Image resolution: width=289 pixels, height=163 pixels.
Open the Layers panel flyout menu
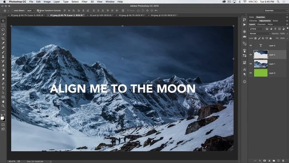click(x=287, y=24)
